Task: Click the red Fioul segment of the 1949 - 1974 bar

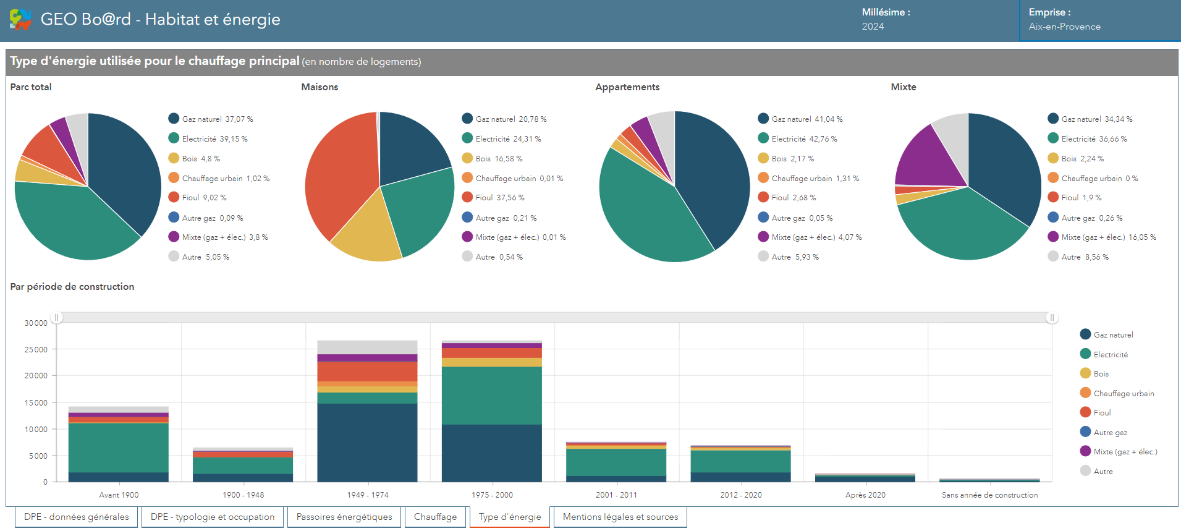Action: click(367, 372)
